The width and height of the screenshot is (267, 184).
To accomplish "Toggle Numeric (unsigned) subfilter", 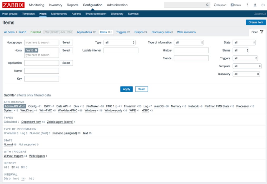I will [65, 133].
